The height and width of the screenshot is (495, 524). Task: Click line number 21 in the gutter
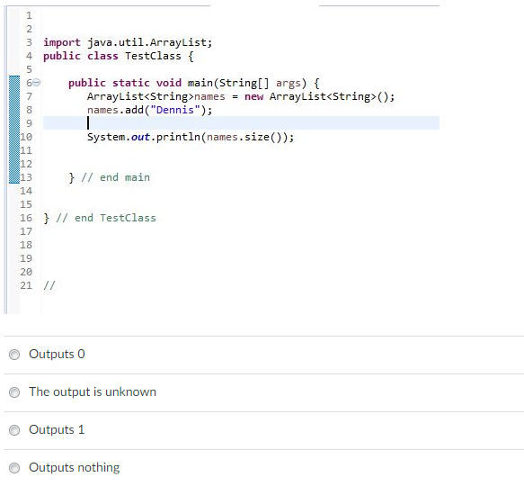coord(26,285)
